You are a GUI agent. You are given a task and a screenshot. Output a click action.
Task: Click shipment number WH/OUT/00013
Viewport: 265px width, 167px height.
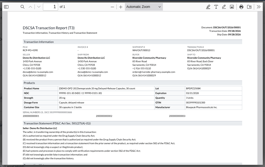click(141, 50)
